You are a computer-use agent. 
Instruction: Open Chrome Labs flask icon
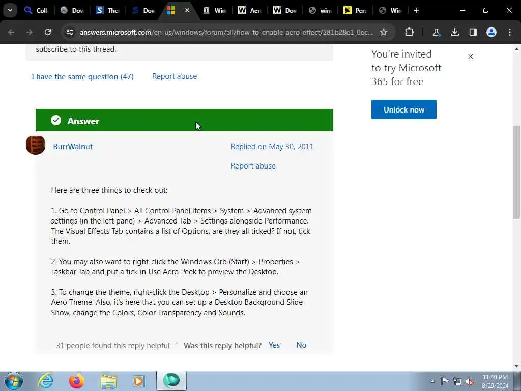coord(436,32)
